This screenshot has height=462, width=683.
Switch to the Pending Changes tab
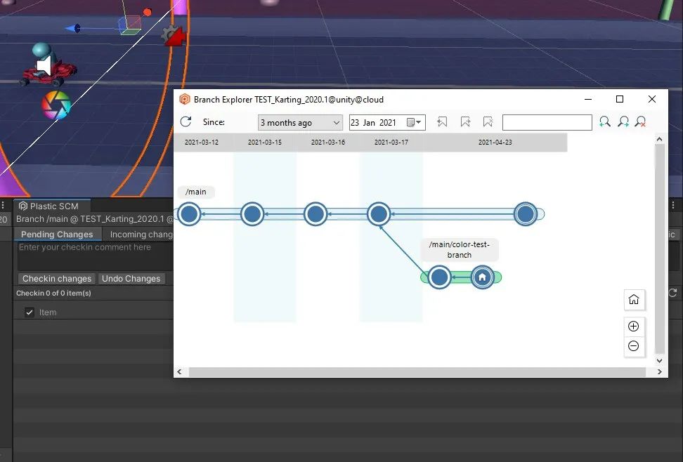(x=57, y=235)
